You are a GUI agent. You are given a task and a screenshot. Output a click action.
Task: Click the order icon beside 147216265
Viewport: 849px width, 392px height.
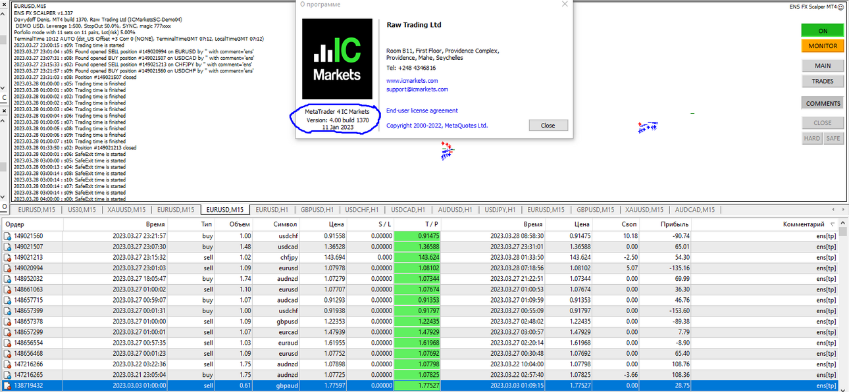(x=8, y=375)
